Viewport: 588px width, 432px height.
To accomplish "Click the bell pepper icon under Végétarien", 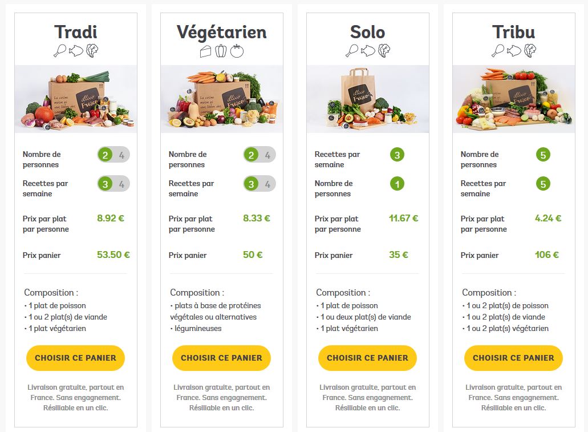I will [221, 51].
